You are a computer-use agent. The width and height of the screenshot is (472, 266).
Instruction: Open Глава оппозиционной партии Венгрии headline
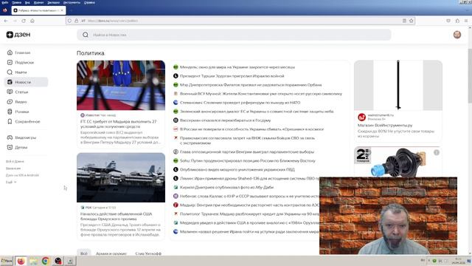247,151
